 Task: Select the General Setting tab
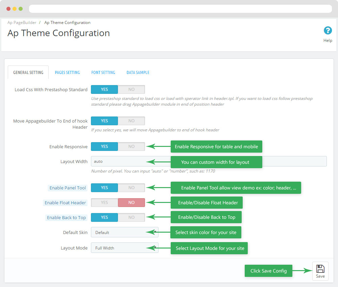[28, 73]
